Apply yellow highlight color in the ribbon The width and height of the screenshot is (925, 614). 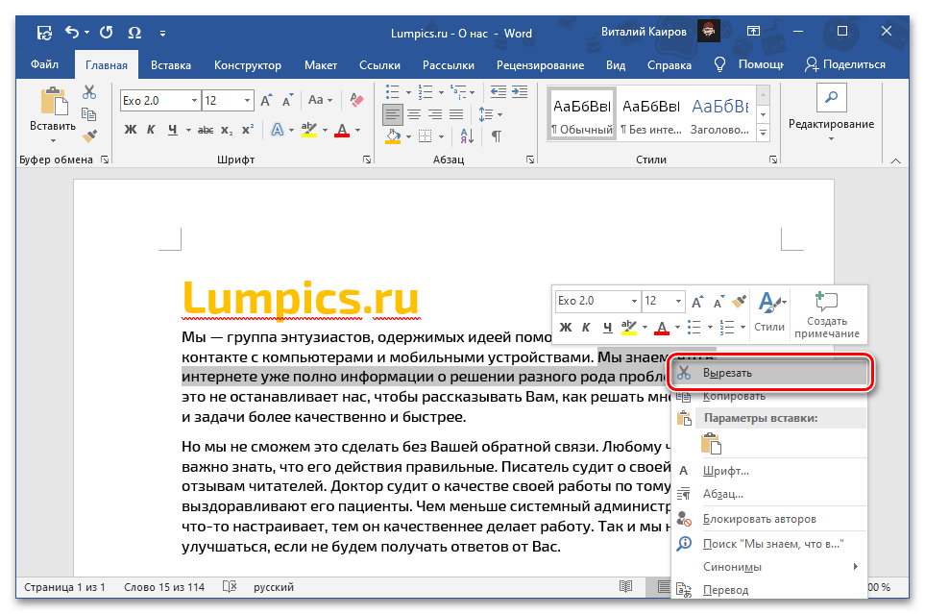click(x=308, y=132)
